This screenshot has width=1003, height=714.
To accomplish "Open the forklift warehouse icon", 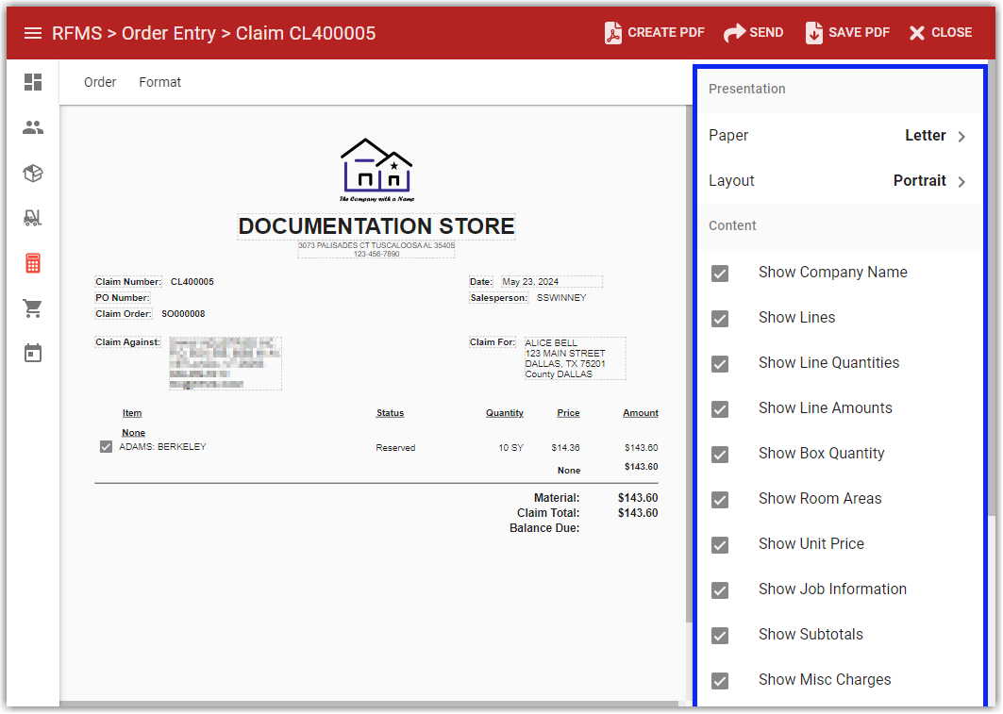I will 33,218.
